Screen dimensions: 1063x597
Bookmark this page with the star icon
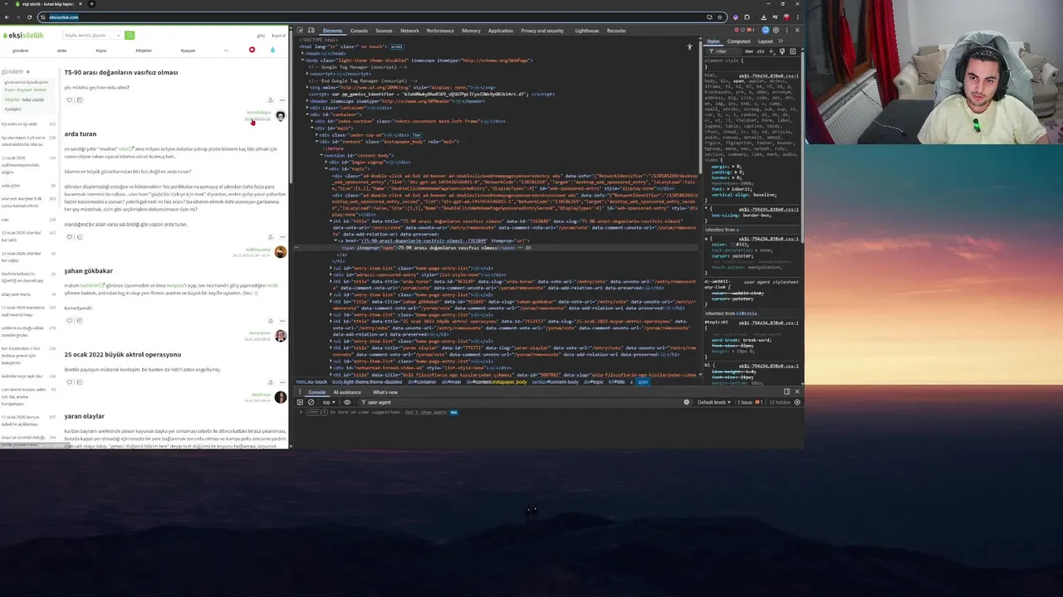pos(719,17)
